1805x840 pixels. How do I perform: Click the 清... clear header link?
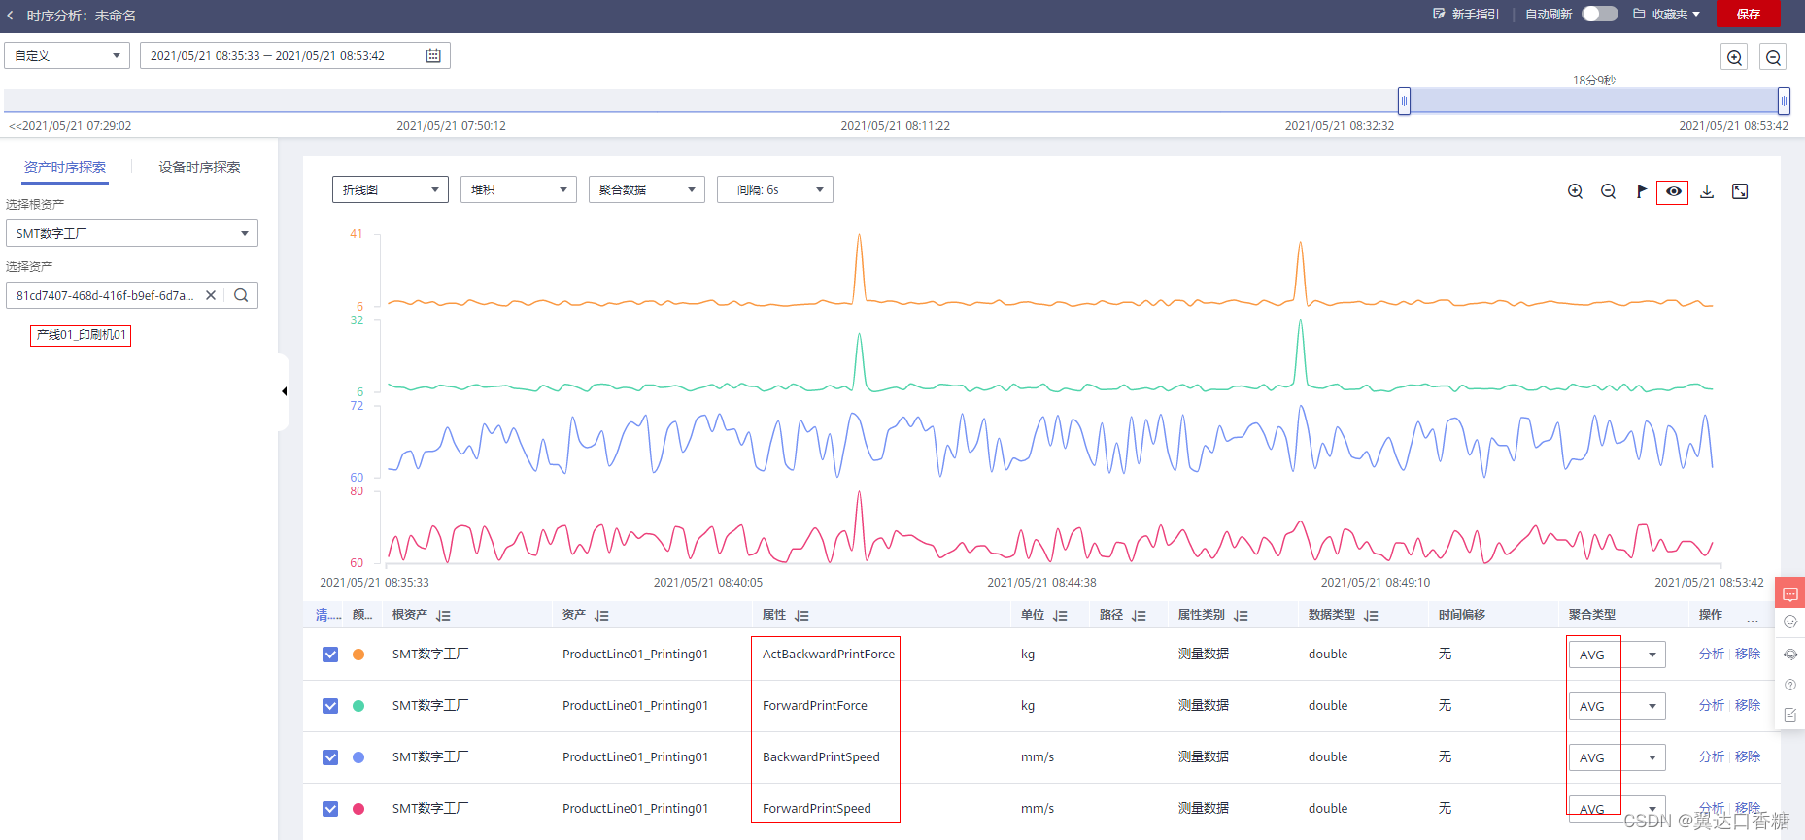[328, 615]
